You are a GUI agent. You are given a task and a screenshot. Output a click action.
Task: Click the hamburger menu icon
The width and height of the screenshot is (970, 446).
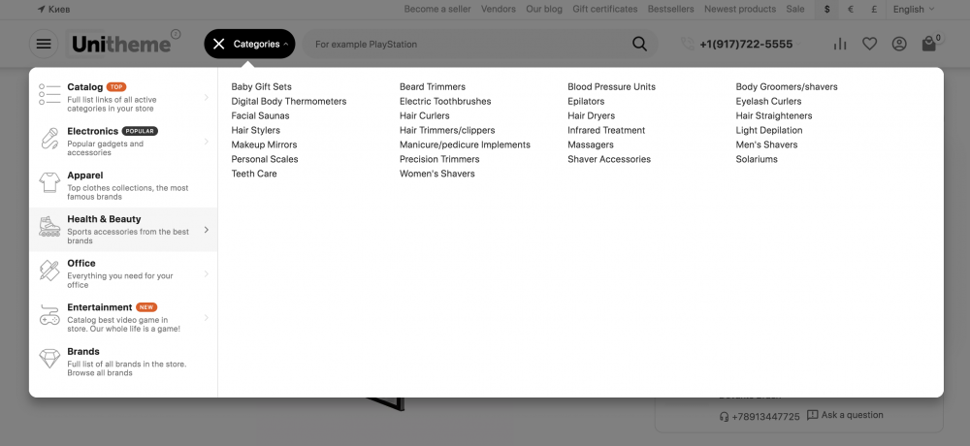coord(44,44)
